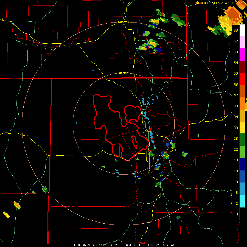Click the '18' legend value
Image resolution: width=247 pixels, height=247 pixels.
236,160
